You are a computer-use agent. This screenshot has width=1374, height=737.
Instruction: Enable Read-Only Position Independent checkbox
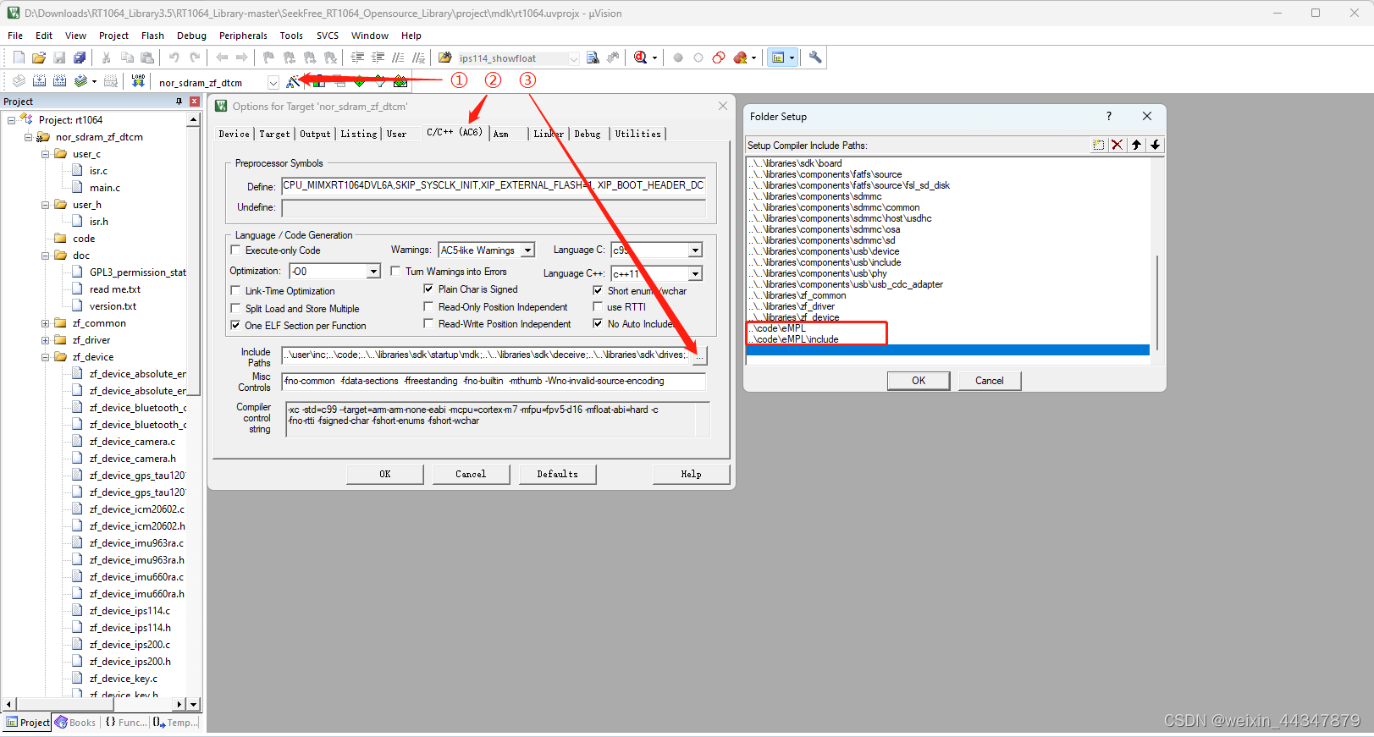[x=428, y=307]
